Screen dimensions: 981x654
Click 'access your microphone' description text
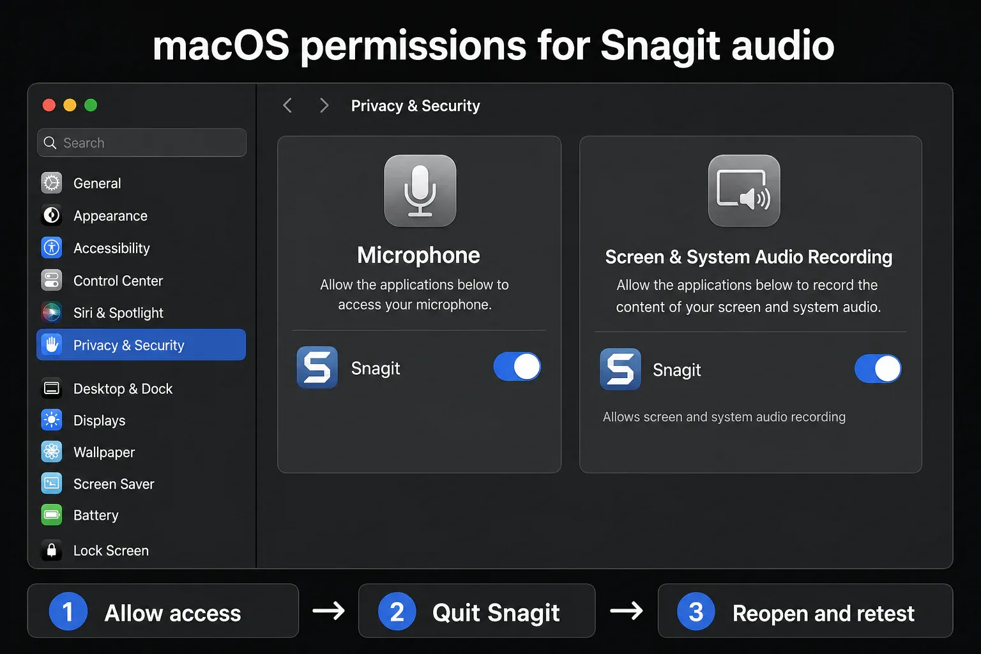click(x=414, y=305)
